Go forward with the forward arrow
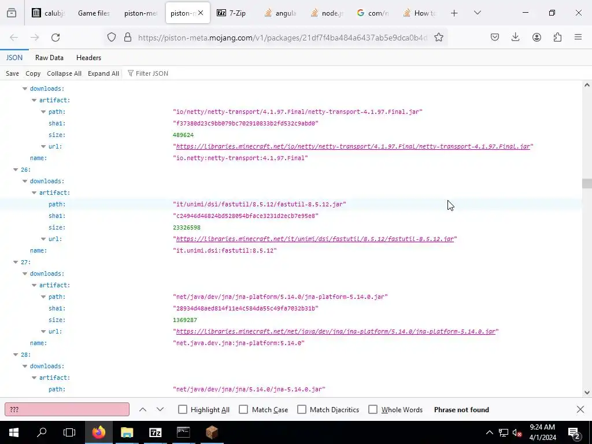The image size is (592, 444). (35, 38)
